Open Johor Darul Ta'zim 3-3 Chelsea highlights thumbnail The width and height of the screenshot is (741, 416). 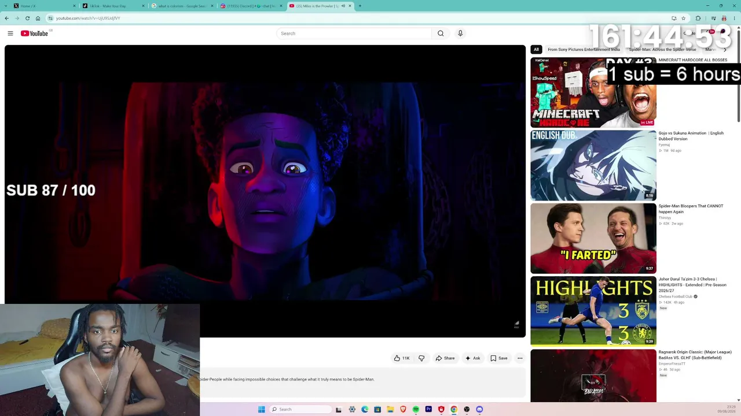tap(593, 311)
